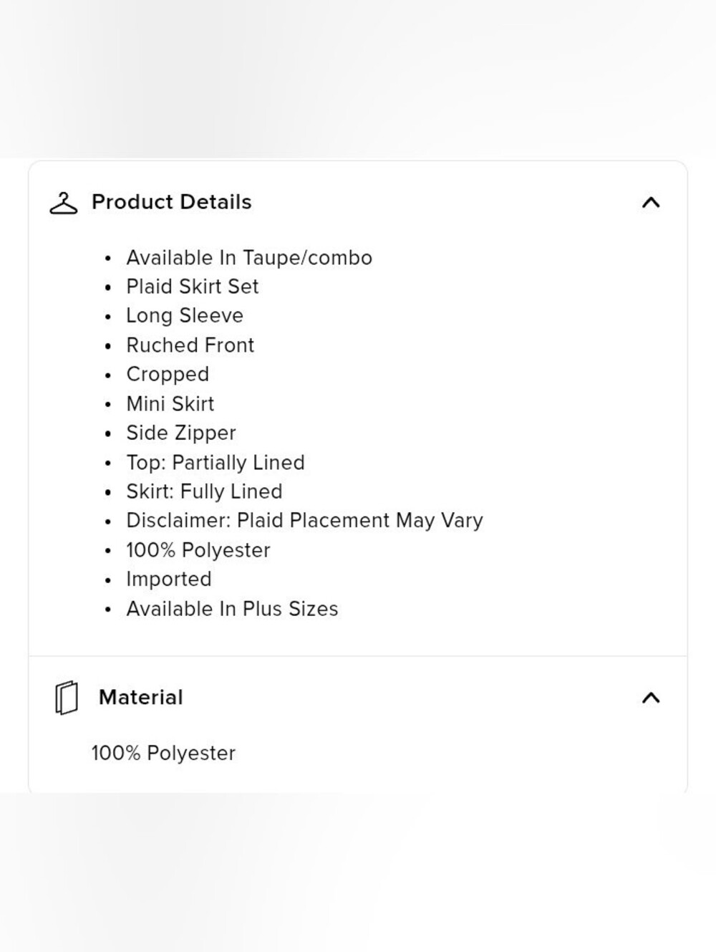Viewport: 716px width, 952px height.
Task: Click '100% Polyester' under Material
Action: pos(163,754)
